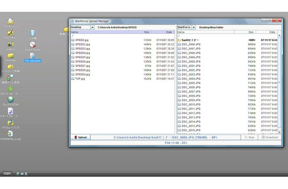Click the Download button

tap(270, 137)
